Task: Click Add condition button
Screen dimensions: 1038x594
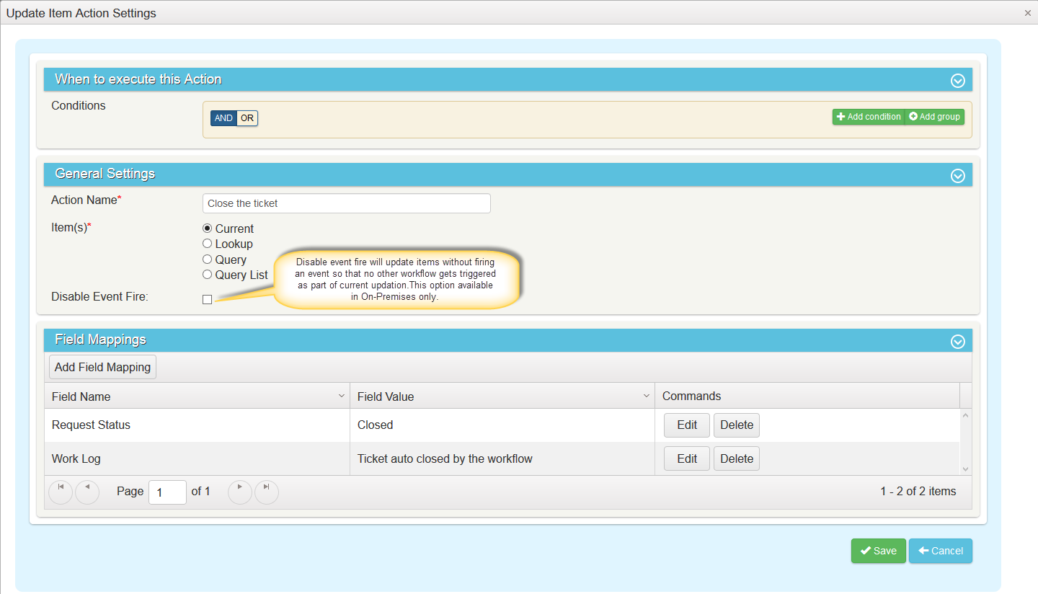Action: (869, 117)
